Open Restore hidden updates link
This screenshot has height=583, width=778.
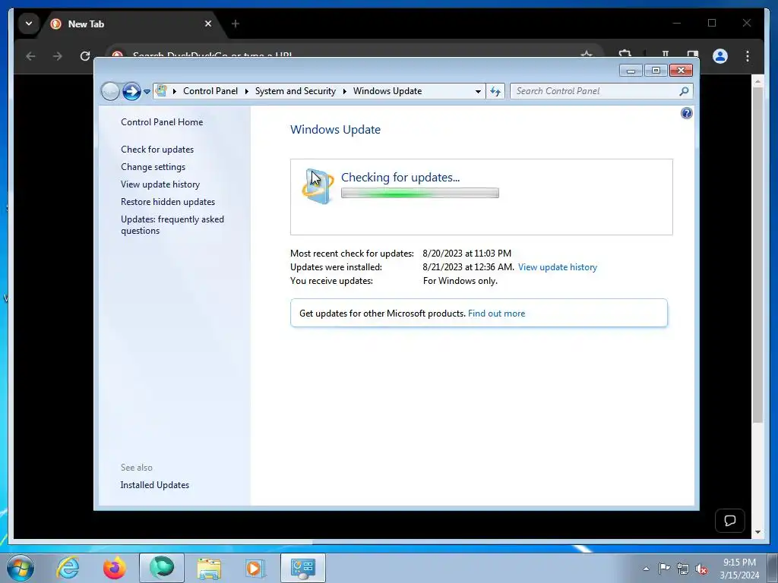(168, 202)
